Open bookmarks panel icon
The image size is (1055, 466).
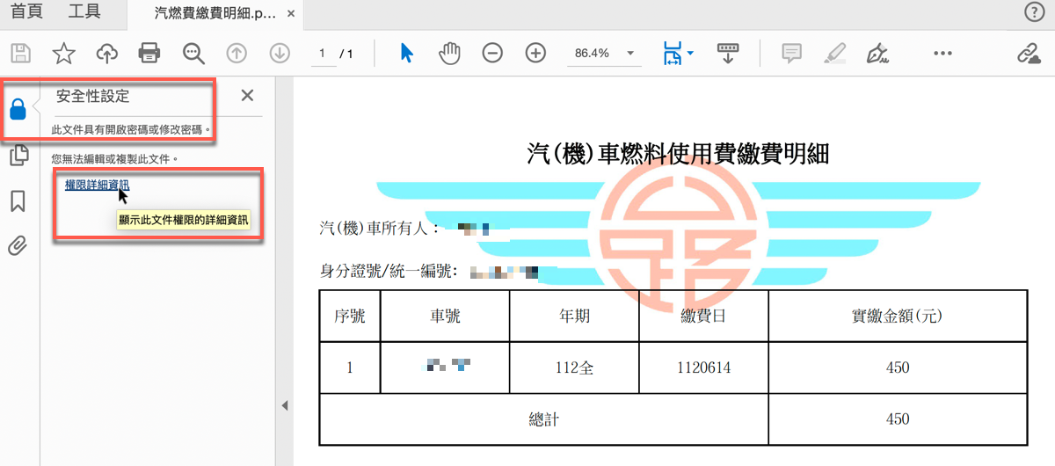(18, 201)
